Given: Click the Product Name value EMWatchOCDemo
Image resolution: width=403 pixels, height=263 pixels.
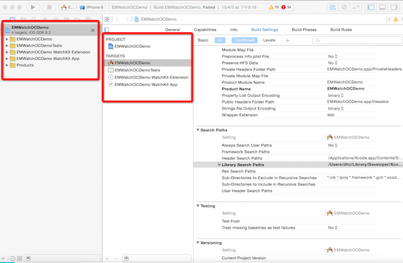Looking at the screenshot, I should tap(346, 89).
